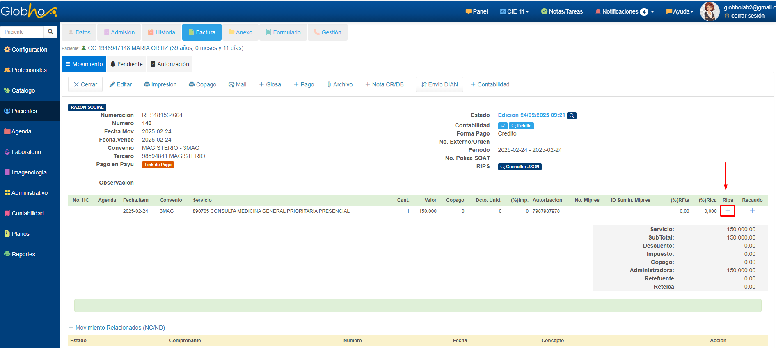This screenshot has height=348, width=776.
Task: Click the plus icon in the Rips column
Action: click(728, 211)
